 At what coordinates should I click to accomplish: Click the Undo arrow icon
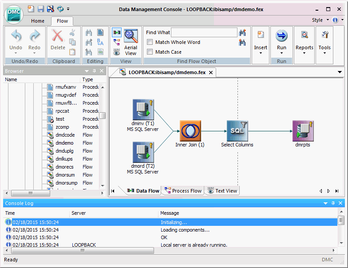pyautogui.click(x=16, y=36)
